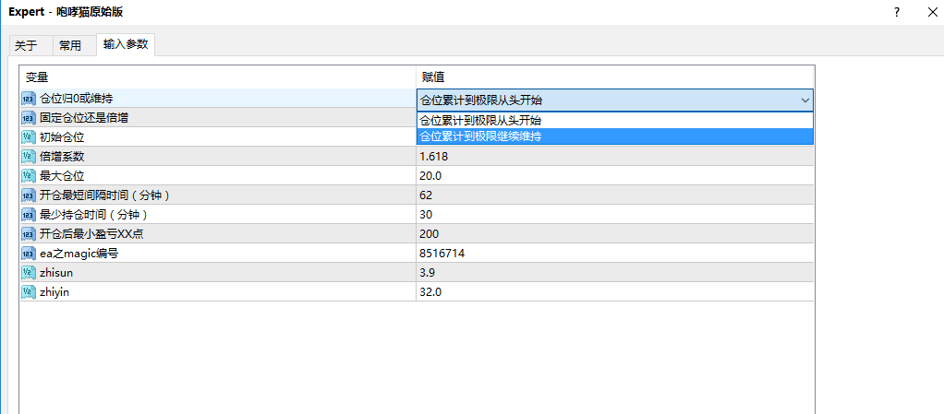
Task: Select the double-type icon next to 初始仓位
Action: click(x=29, y=137)
